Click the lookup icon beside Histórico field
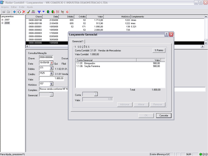208x156 pixels. pyautogui.click(x=51, y=84)
